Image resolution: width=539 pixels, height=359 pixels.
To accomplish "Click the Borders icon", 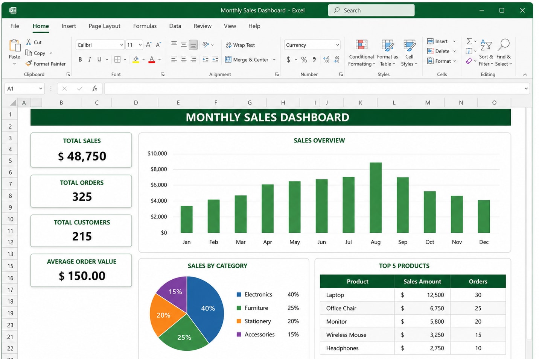I will (x=117, y=59).
